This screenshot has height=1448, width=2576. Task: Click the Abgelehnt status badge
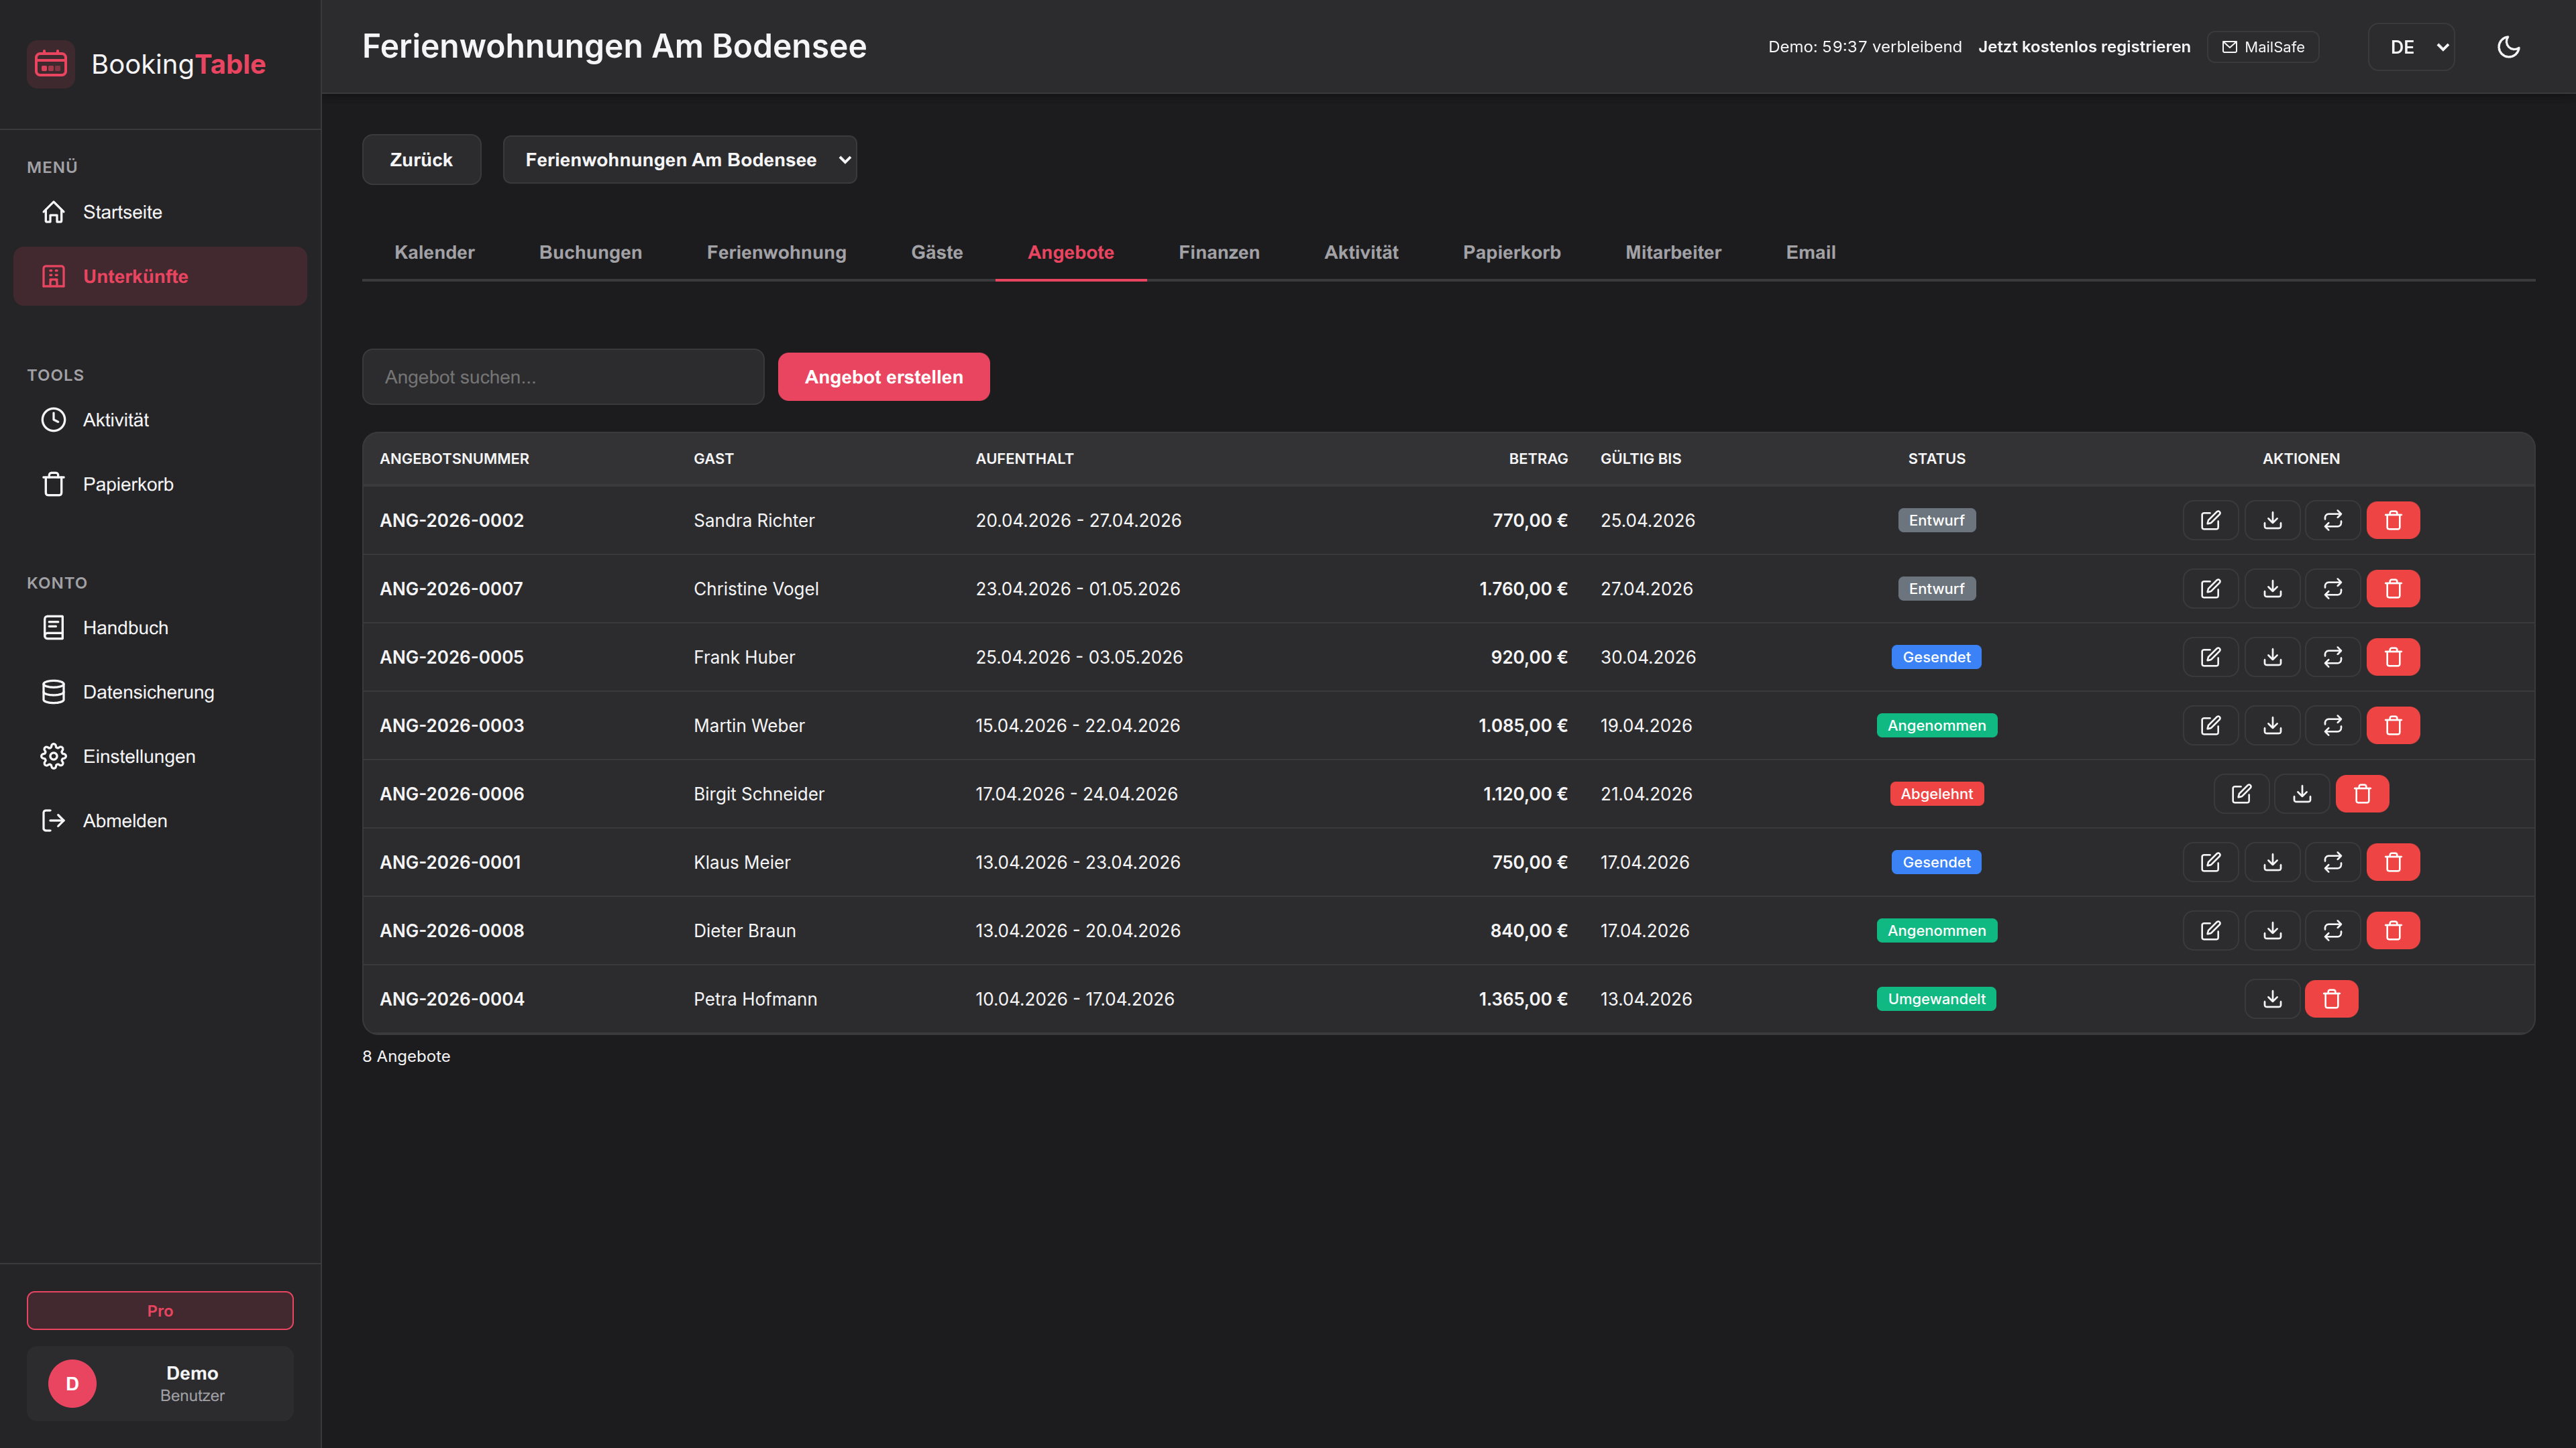(x=1936, y=794)
